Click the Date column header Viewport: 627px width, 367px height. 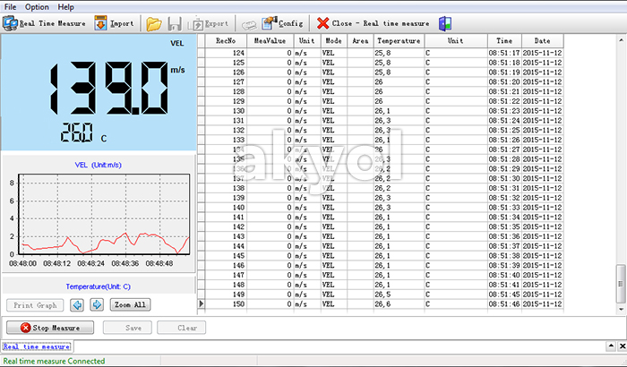tap(542, 41)
